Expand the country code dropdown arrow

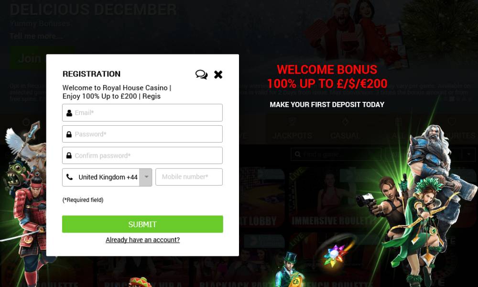pyautogui.click(x=146, y=177)
